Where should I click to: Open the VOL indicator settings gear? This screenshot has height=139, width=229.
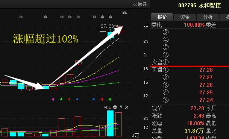point(115,107)
